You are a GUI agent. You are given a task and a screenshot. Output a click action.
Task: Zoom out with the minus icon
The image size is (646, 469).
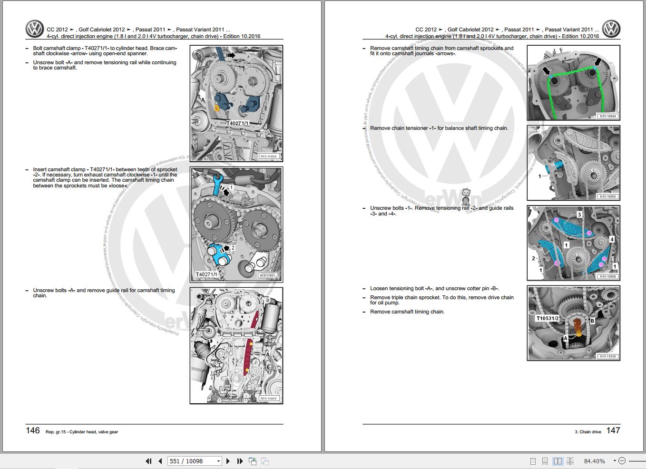click(622, 461)
